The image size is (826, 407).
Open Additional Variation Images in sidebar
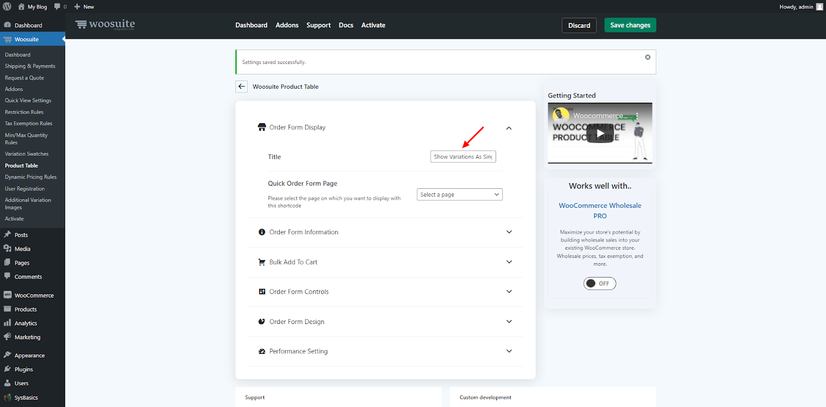(x=28, y=204)
